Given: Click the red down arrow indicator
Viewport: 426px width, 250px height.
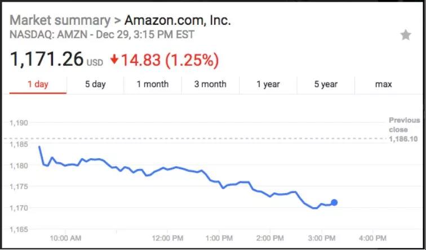Looking at the screenshot, I should click(114, 59).
